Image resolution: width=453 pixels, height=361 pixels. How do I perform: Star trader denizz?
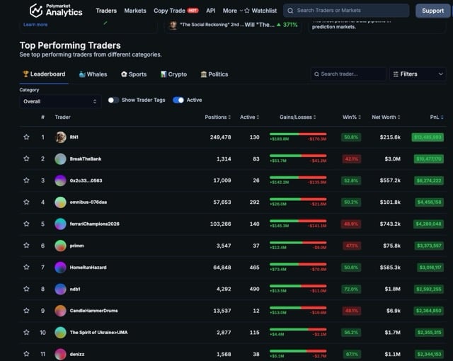pos(26,354)
